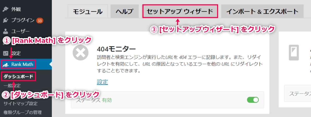The image size is (311, 117).
Task: Select ダッシュボード in Rank Math submenu
Action: [x=19, y=77]
